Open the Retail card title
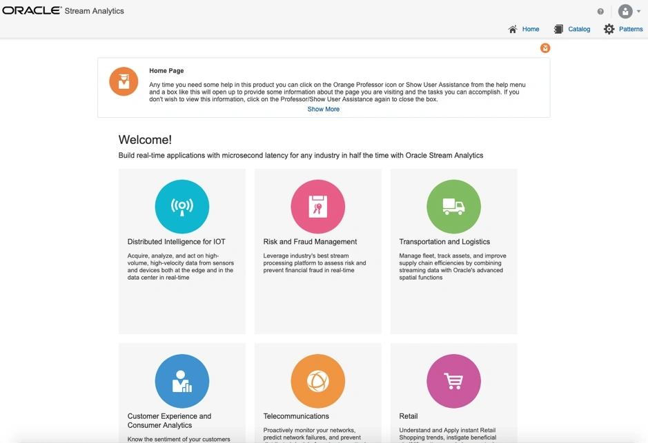The image size is (648, 443). coord(409,416)
